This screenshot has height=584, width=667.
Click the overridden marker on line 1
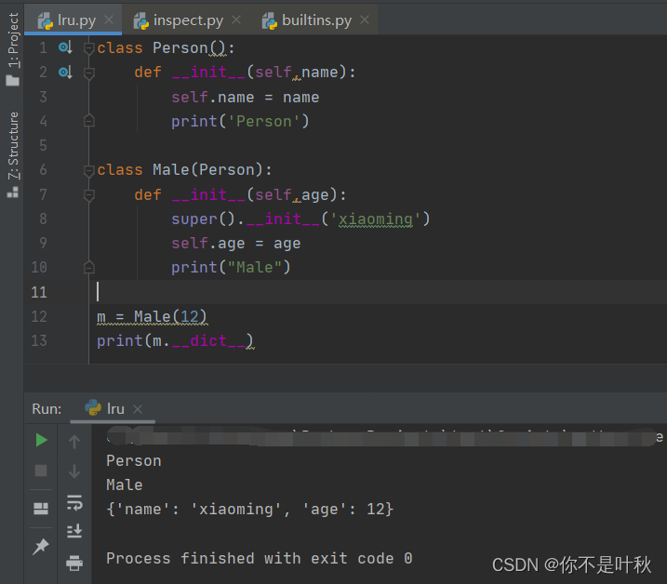pyautogui.click(x=65, y=47)
